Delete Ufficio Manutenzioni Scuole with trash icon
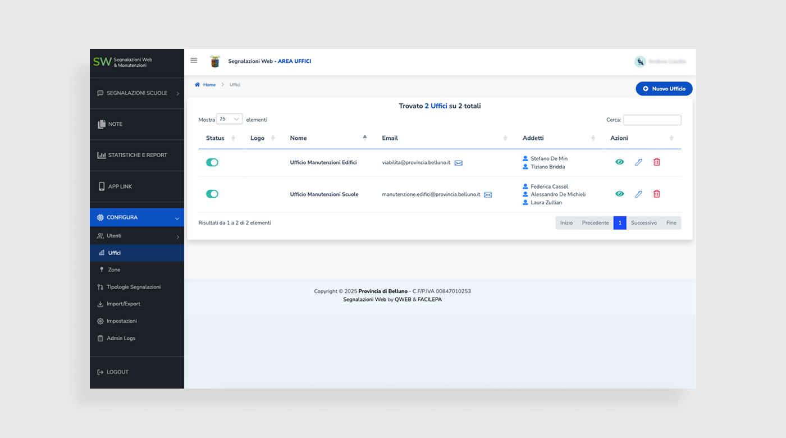Image resolution: width=786 pixels, height=438 pixels. click(656, 194)
